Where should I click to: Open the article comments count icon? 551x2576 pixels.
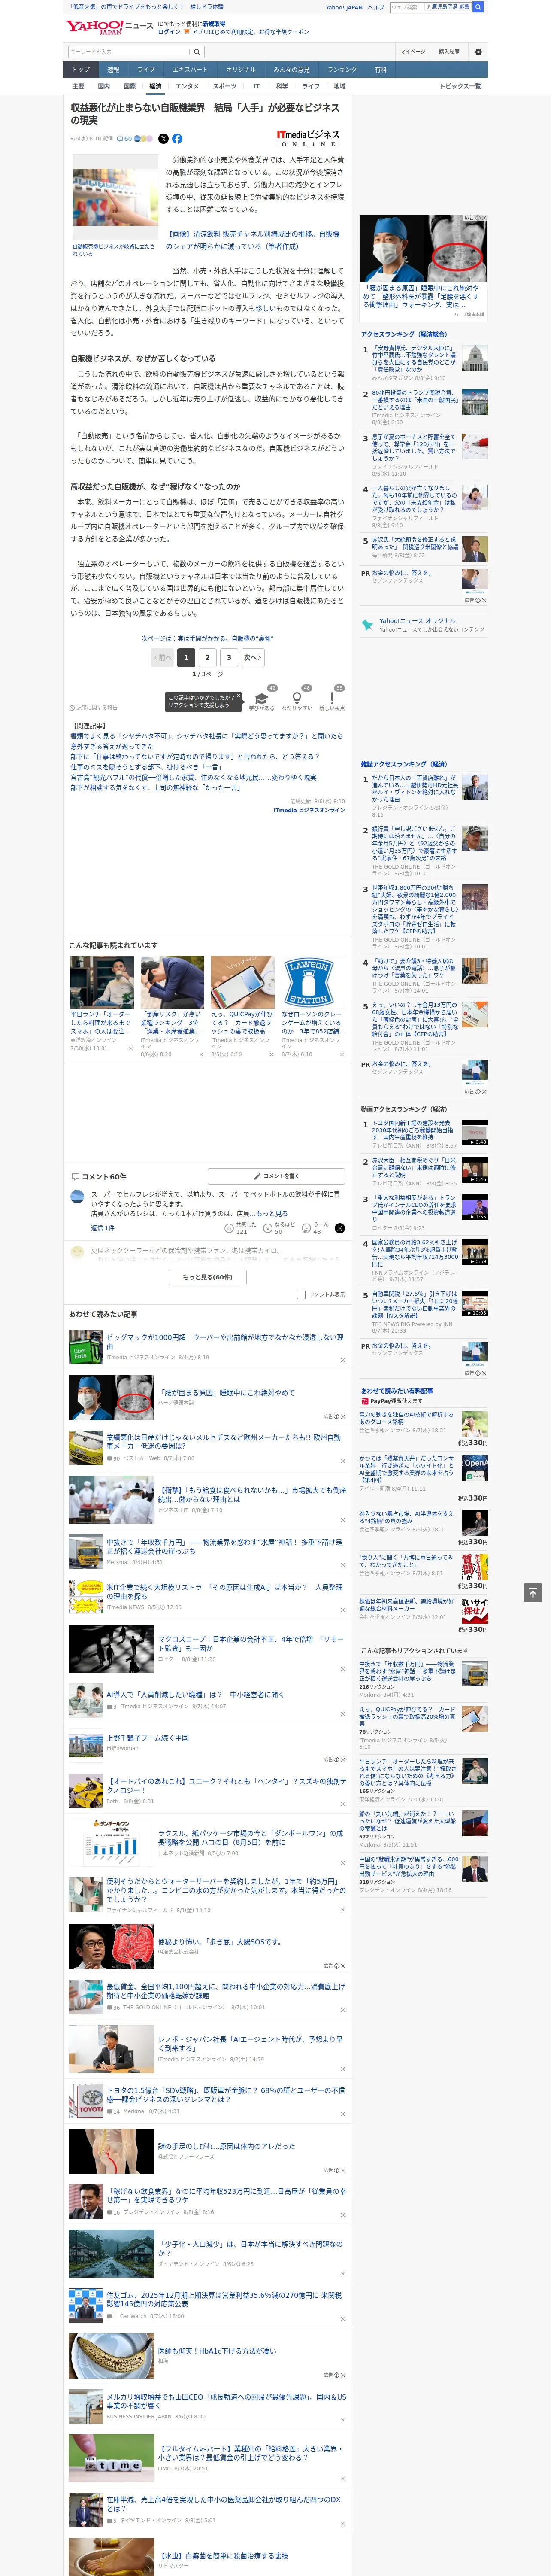click(124, 139)
